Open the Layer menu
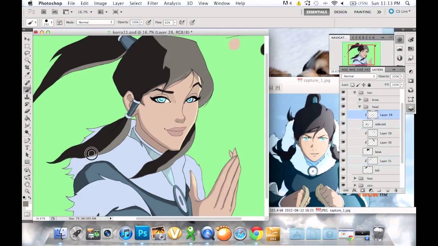 tap(118, 3)
